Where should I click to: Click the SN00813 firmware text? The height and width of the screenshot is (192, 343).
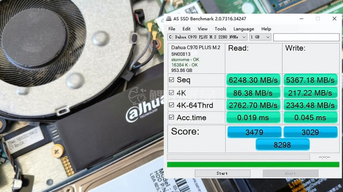pyautogui.click(x=181, y=54)
